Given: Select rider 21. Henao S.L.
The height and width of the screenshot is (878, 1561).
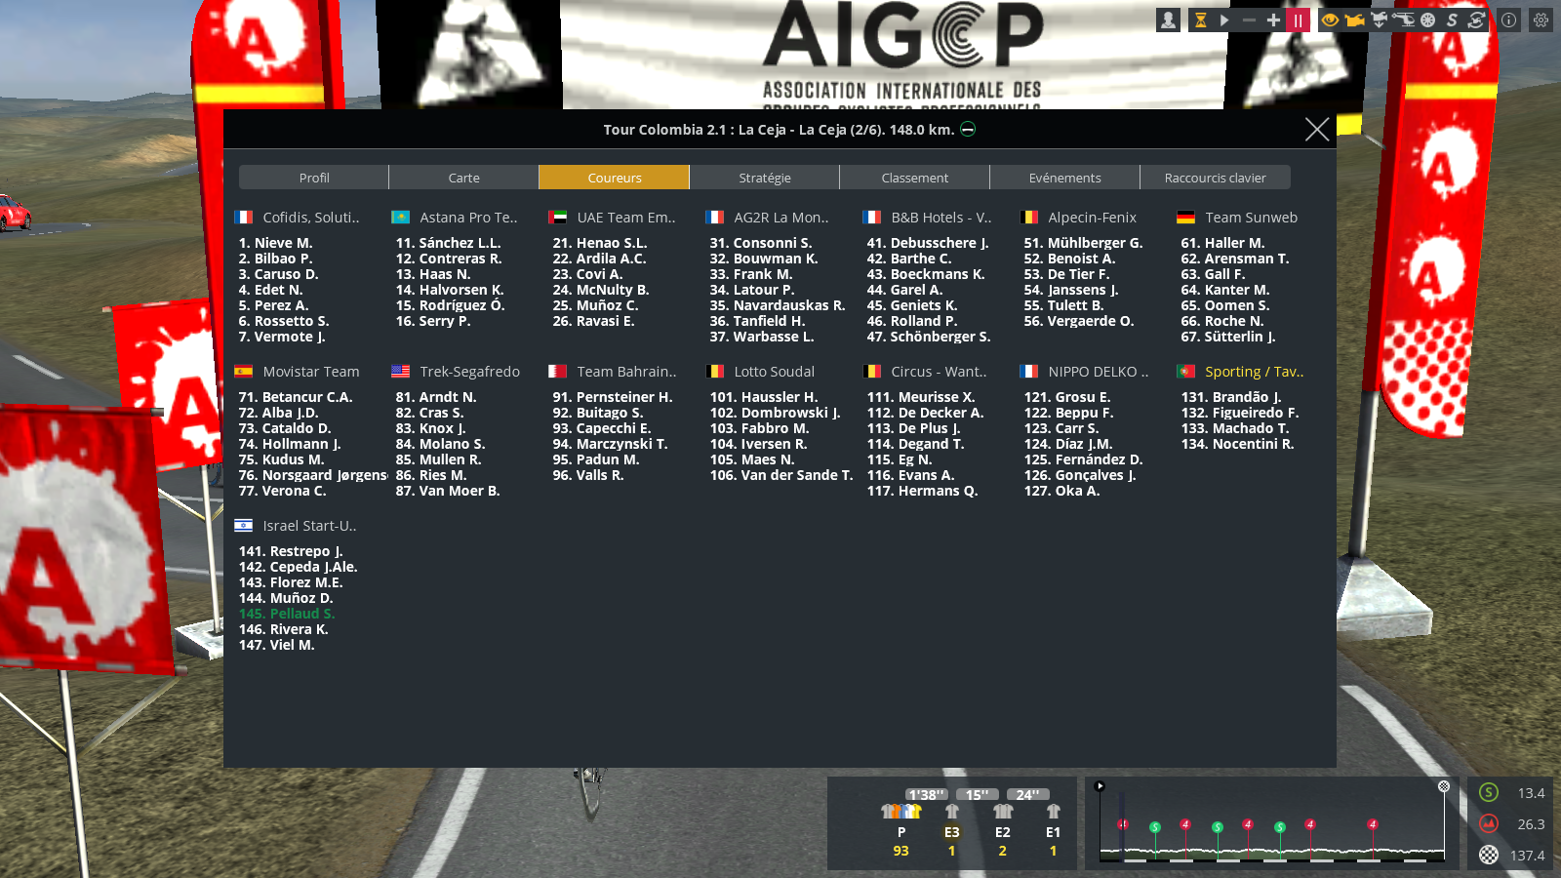Looking at the screenshot, I should [x=600, y=243].
